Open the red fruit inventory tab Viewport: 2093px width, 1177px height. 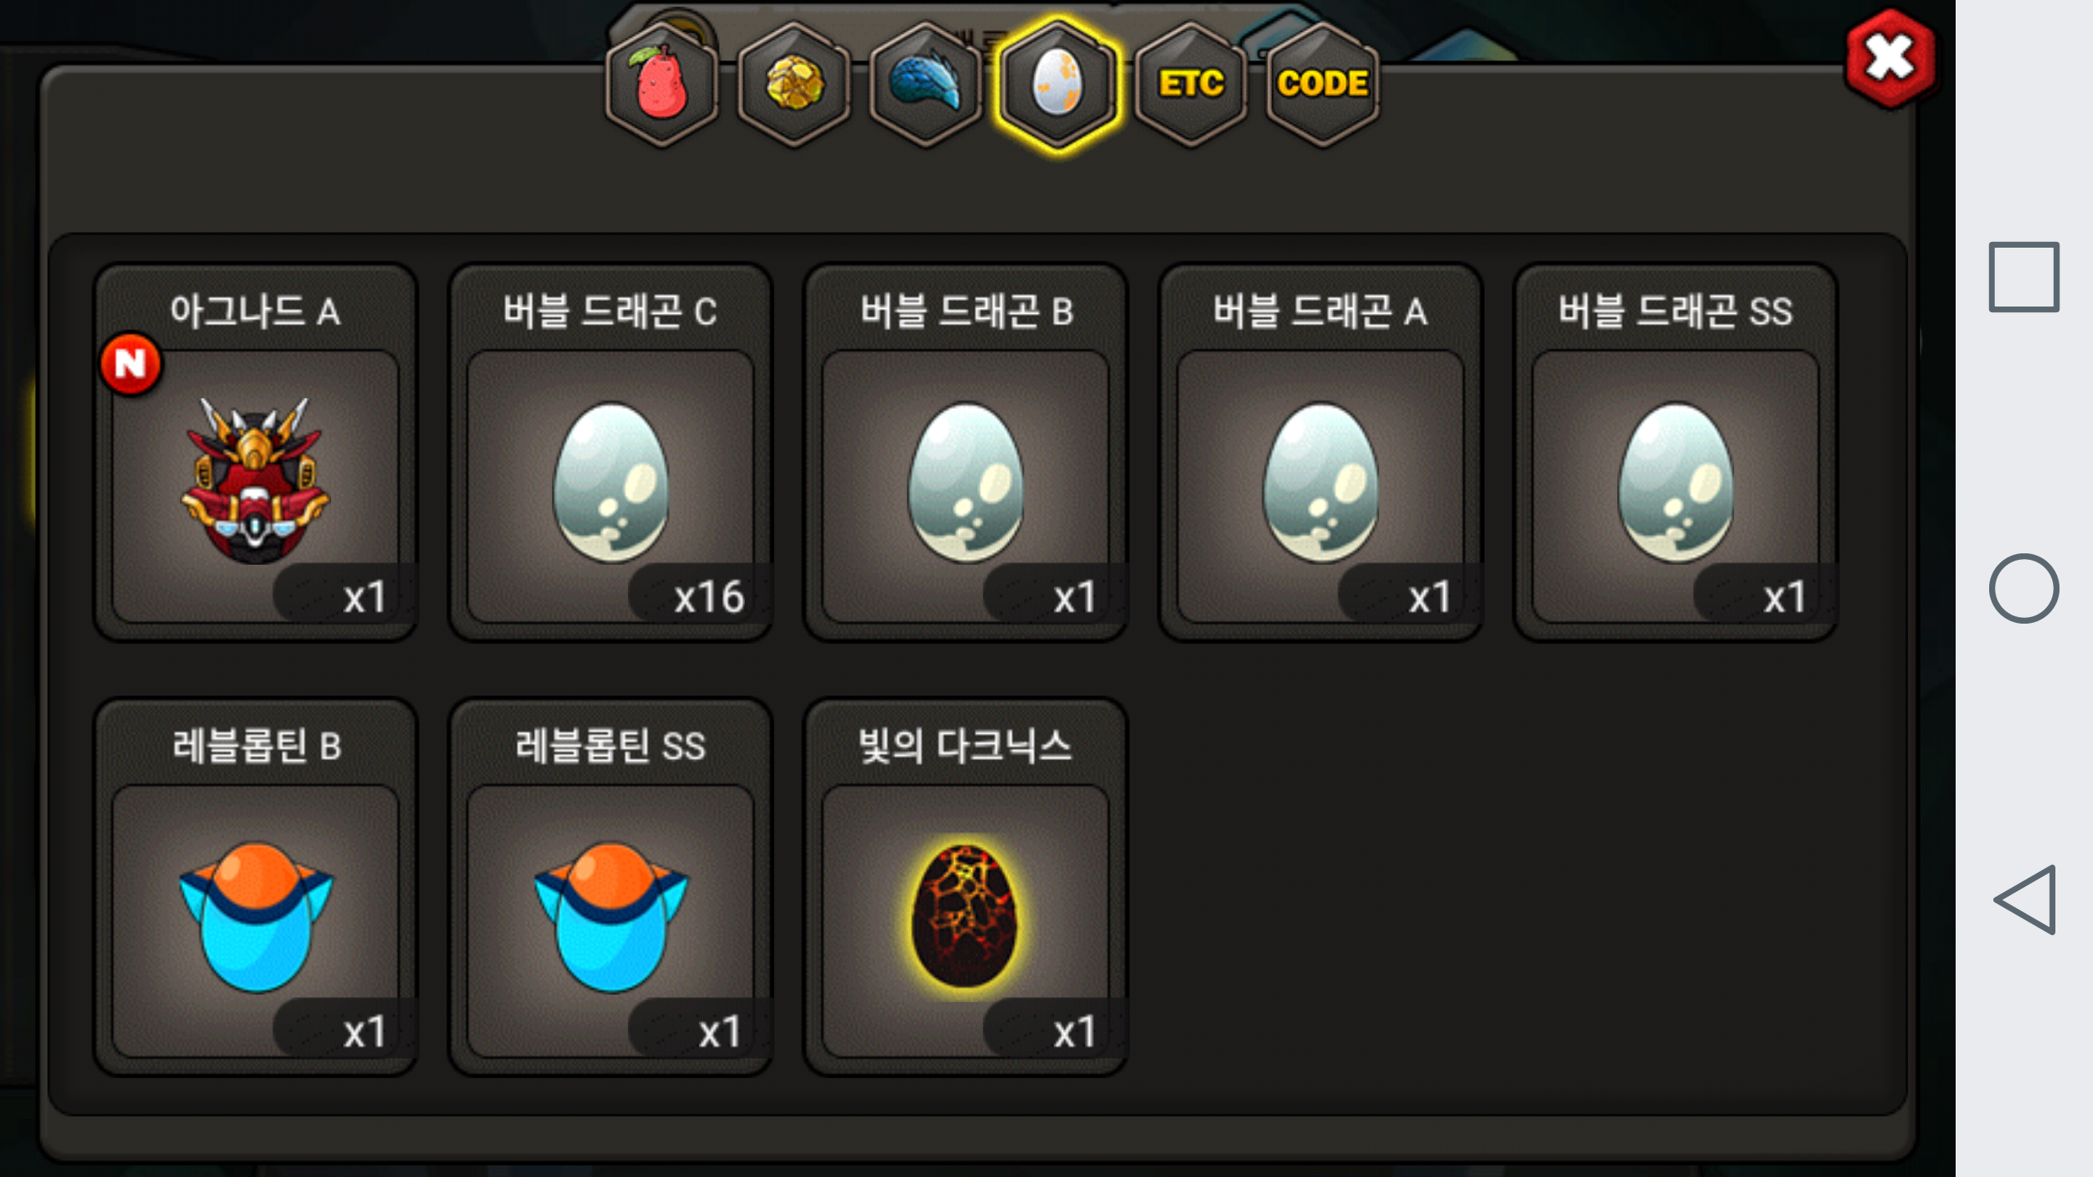point(661,85)
